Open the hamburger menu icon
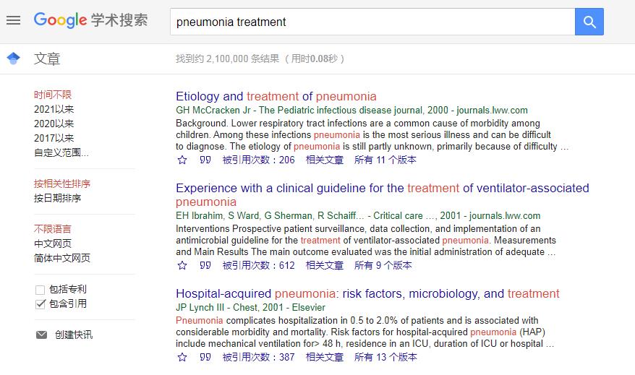The width and height of the screenshot is (635, 375). pyautogui.click(x=13, y=20)
